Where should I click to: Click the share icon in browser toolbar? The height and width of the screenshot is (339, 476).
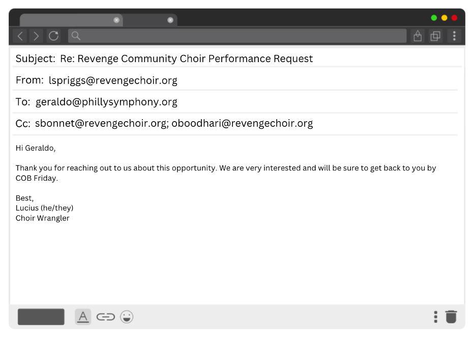click(x=418, y=36)
